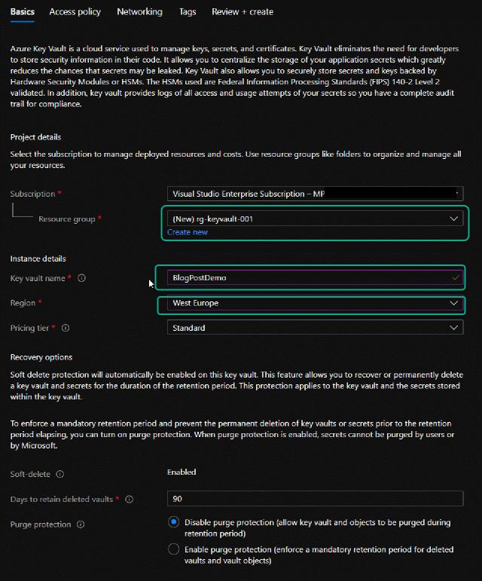This screenshot has height=581, width=482.
Task: Switch to the Access policy tab
Action: [x=76, y=12]
